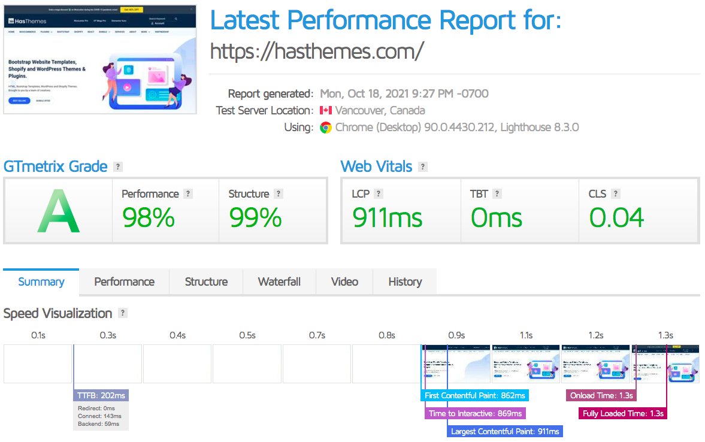The width and height of the screenshot is (705, 442).
Task: Click the grade A letter
Action: coord(59,211)
